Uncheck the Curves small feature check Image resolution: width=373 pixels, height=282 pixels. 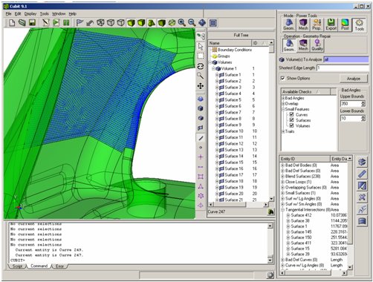(291, 114)
